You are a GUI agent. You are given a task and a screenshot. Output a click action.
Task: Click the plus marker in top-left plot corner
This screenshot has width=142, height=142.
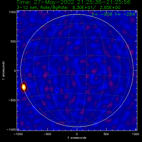[x=18, y=12]
